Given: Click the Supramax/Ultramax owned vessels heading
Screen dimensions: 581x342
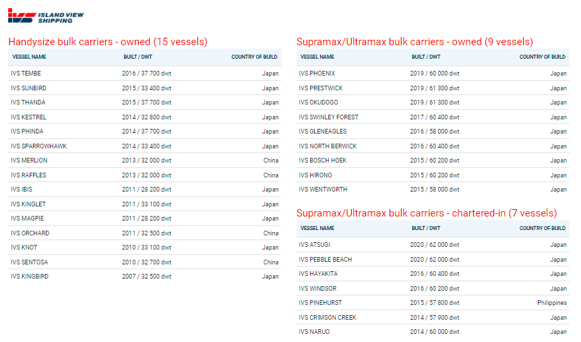Looking at the screenshot, I should pos(415,42).
